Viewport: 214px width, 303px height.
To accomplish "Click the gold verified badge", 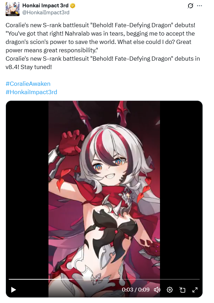I will coord(73,6).
